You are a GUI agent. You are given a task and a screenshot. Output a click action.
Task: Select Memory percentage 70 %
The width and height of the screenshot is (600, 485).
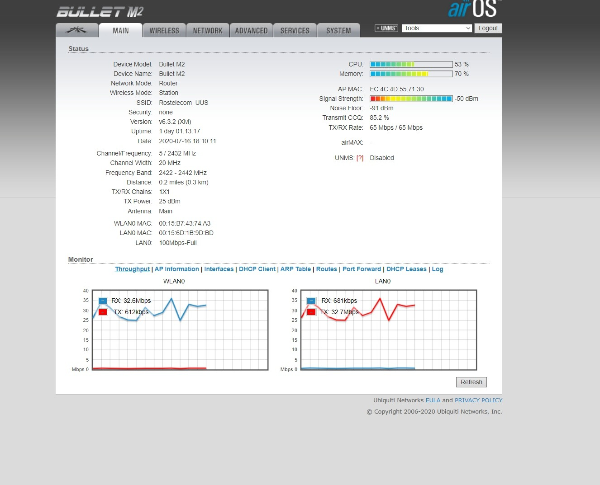click(462, 74)
